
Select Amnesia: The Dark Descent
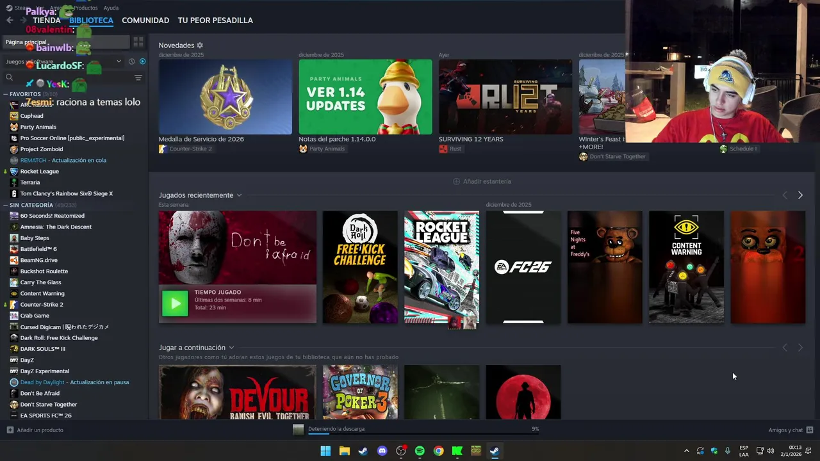pos(56,227)
